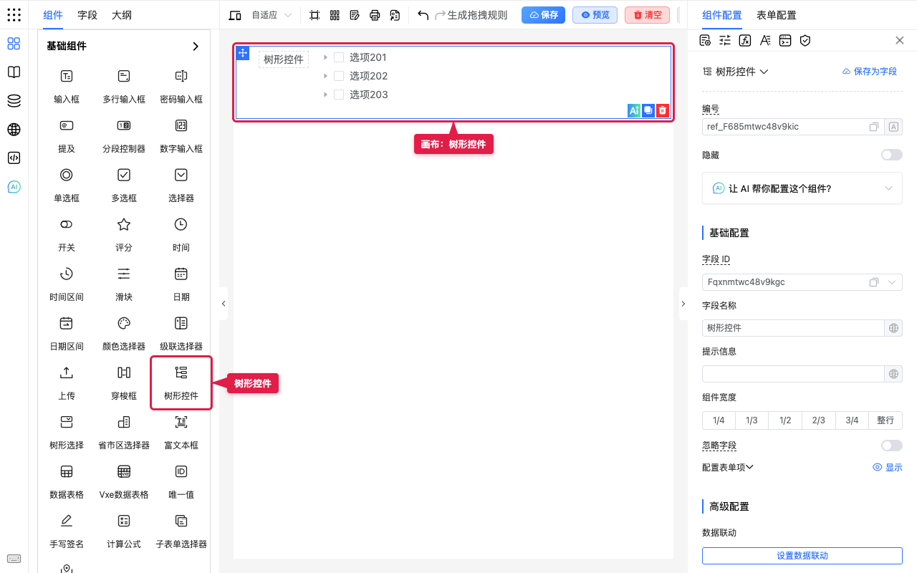
Task: Click the undo arrow in toolbar
Action: pos(423,15)
